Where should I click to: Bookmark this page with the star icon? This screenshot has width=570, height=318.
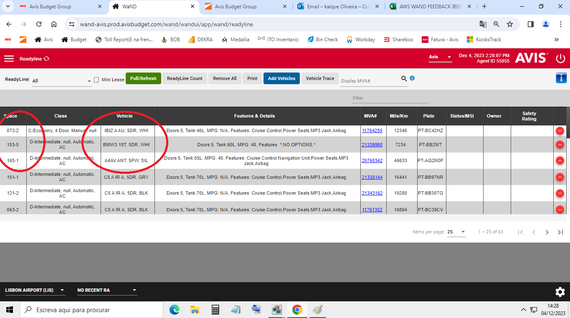[510, 24]
